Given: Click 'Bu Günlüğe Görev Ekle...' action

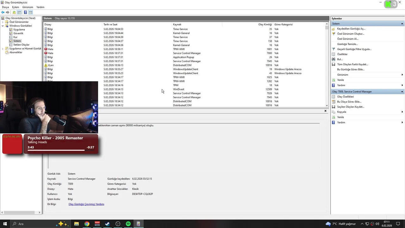Looking at the screenshot, I should coord(351,69).
